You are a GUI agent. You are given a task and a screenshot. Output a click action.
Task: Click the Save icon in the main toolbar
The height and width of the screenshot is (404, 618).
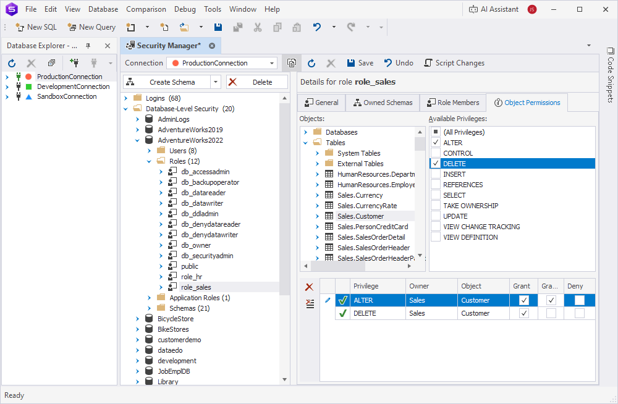(x=218, y=27)
